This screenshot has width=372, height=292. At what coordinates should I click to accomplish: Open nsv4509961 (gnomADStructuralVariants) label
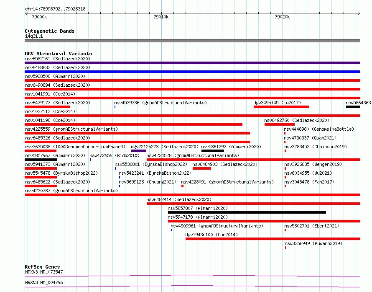[x=217, y=226]
